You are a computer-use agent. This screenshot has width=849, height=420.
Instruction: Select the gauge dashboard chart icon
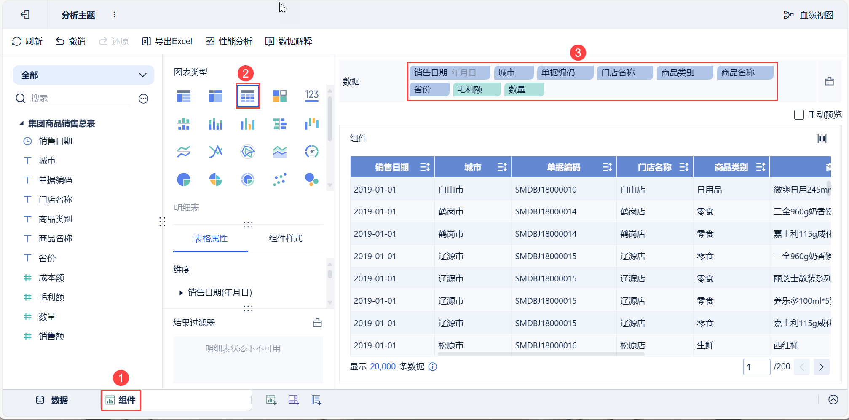(x=312, y=152)
